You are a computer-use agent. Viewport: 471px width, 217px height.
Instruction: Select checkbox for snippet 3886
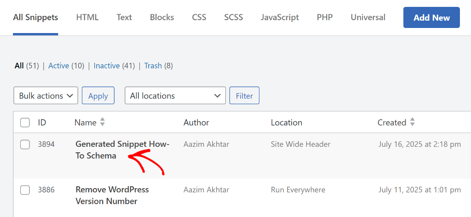(25, 190)
